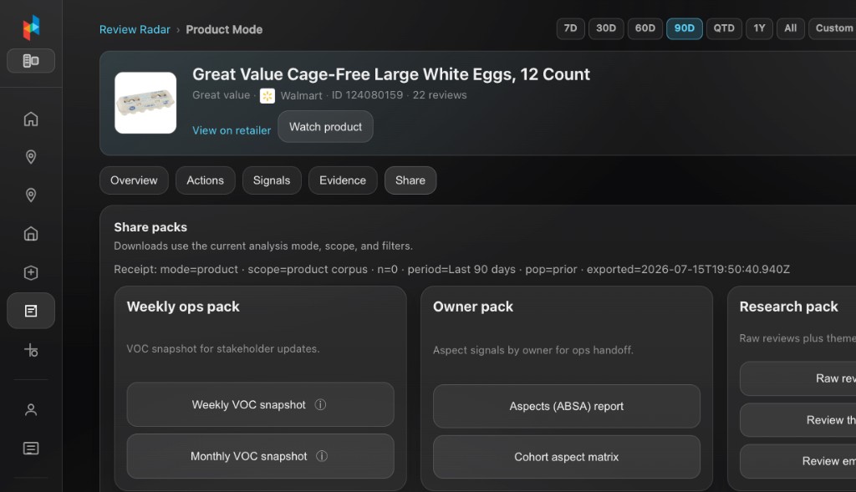This screenshot has height=492, width=856.
Task: Switch to the Overview tab
Action: (134, 180)
